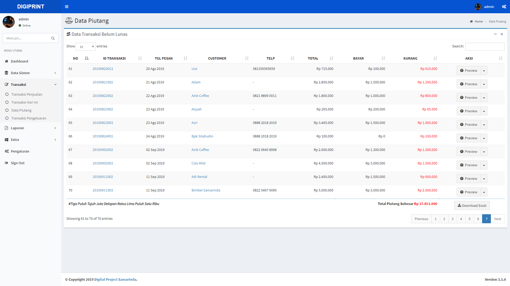The height and width of the screenshot is (286, 510).
Task: Open the Dashboard menu item
Action: tap(19, 61)
